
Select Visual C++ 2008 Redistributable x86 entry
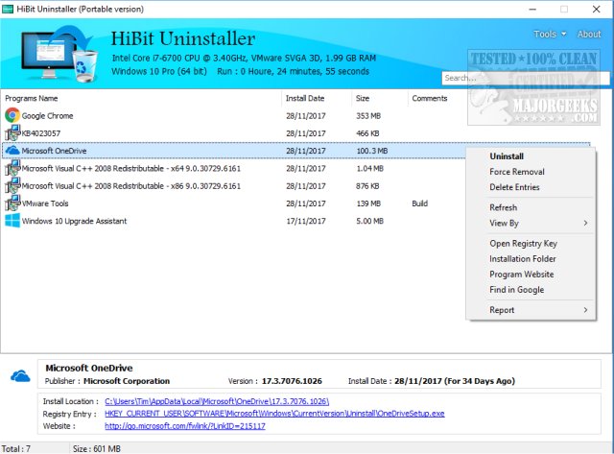[131, 186]
